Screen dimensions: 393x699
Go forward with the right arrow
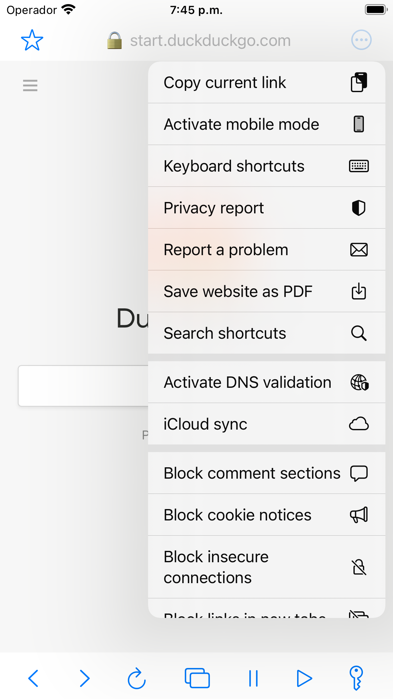(85, 678)
